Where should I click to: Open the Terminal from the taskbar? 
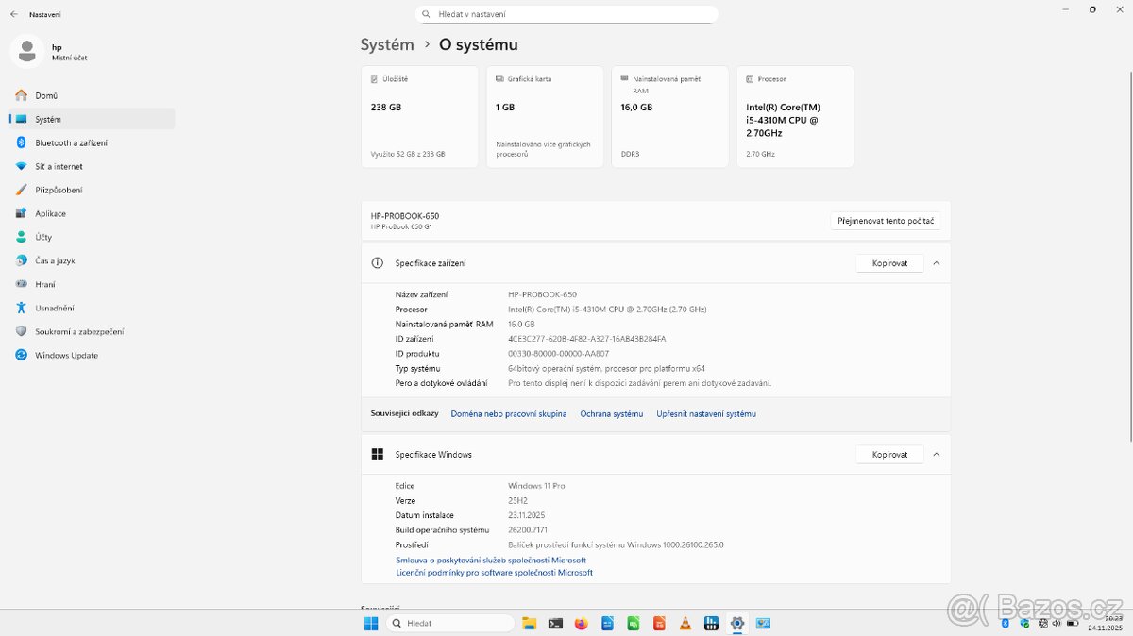click(x=555, y=623)
